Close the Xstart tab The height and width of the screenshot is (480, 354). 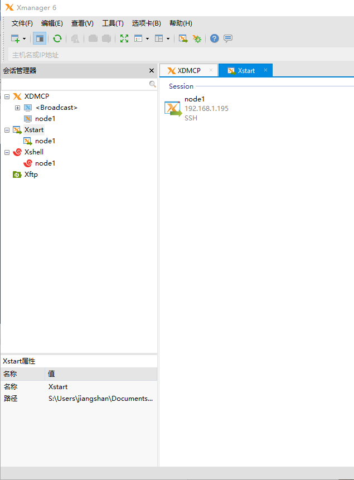(265, 70)
